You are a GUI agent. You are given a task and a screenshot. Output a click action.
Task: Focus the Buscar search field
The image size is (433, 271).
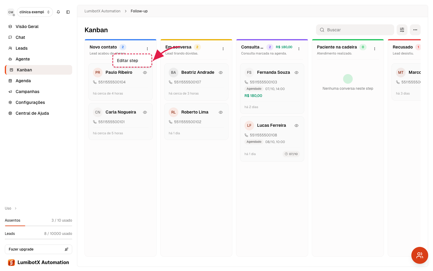tap(355, 30)
